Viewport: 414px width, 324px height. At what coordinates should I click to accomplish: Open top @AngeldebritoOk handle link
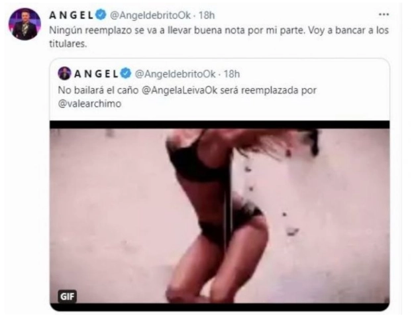(150, 15)
